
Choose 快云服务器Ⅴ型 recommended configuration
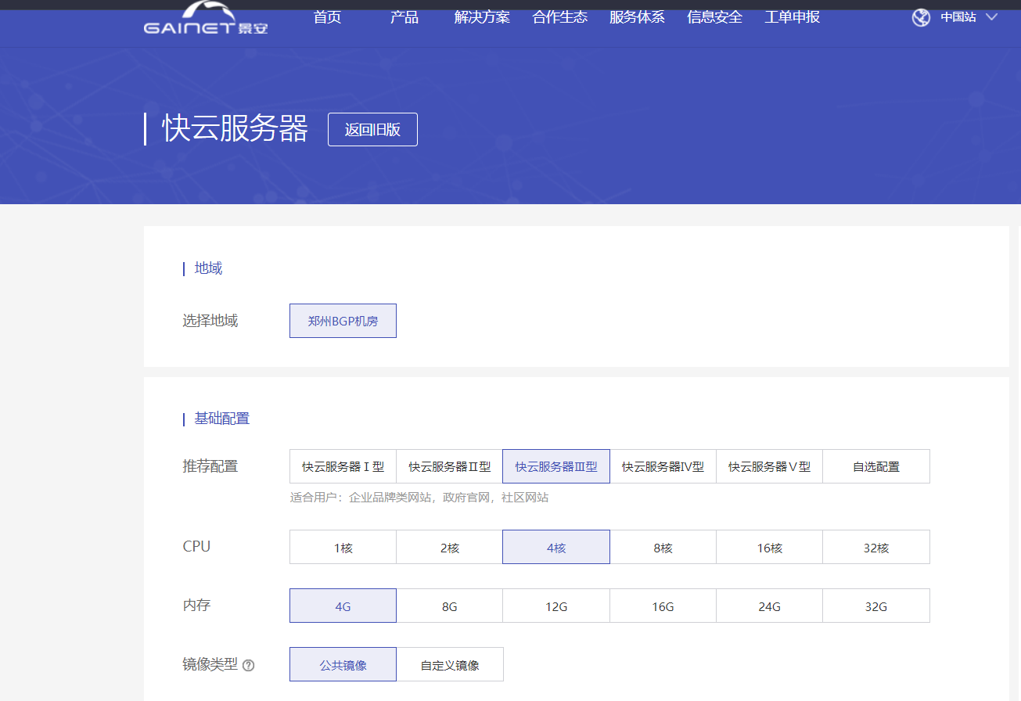click(x=769, y=466)
